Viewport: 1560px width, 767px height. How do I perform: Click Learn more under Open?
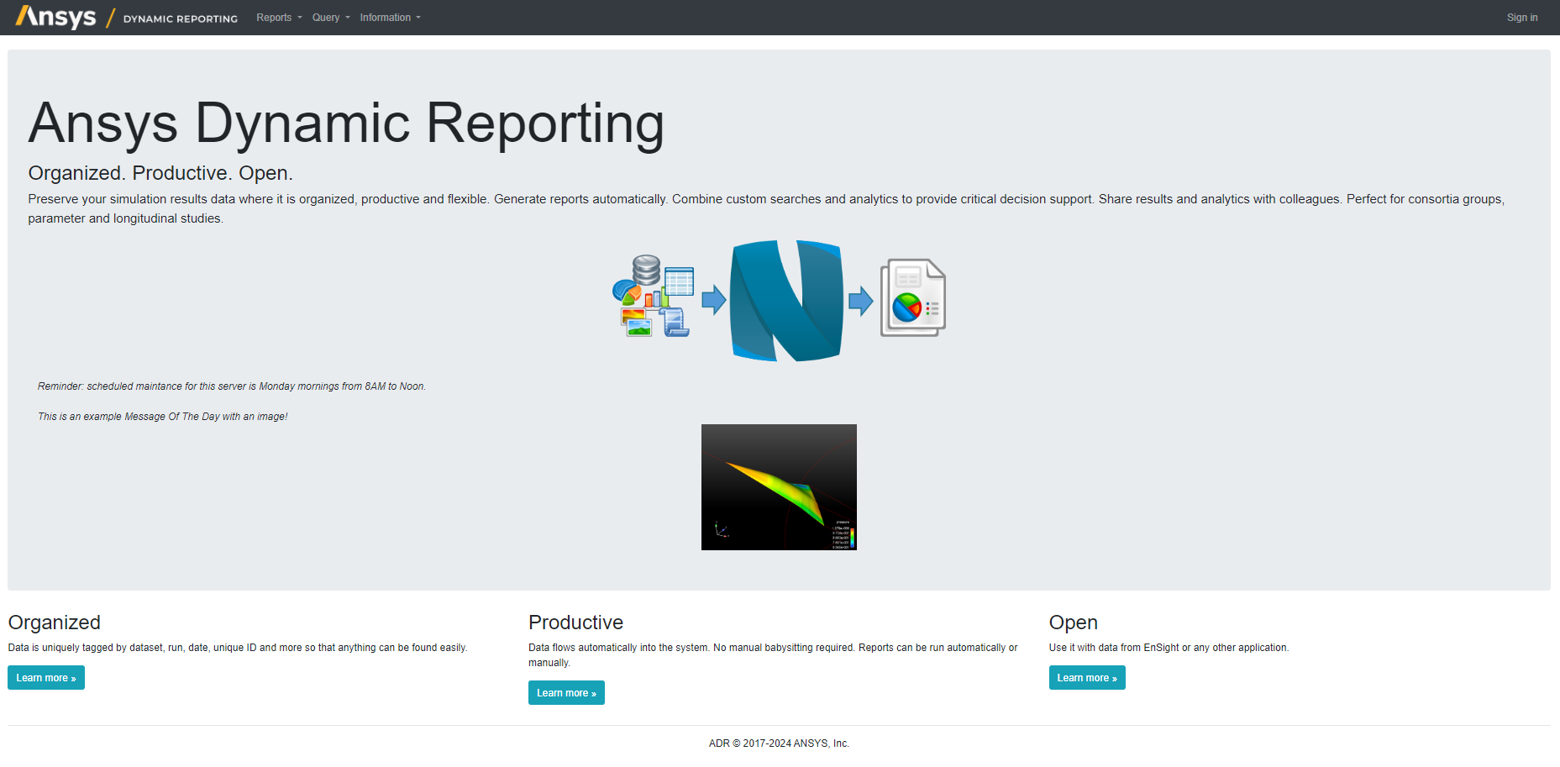pyautogui.click(x=1087, y=678)
